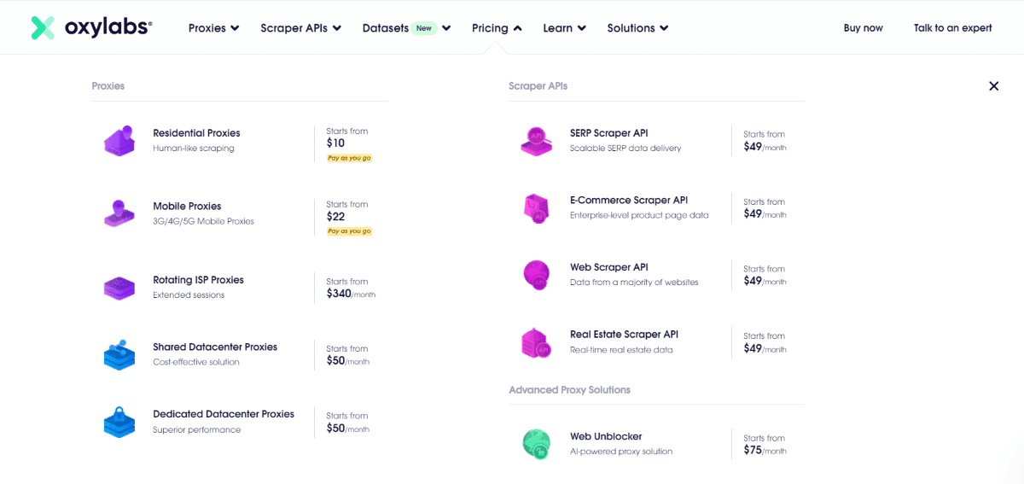Click the $49/month E-Commerce Scraper price
The image size is (1024, 484).
(x=765, y=214)
